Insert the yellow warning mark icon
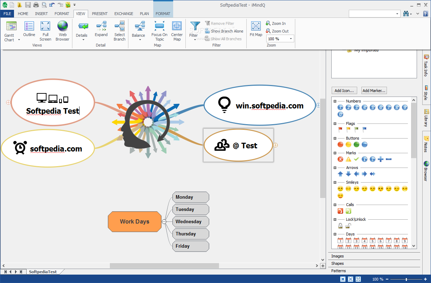 348,159
